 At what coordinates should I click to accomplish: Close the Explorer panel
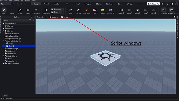coord(33,17)
